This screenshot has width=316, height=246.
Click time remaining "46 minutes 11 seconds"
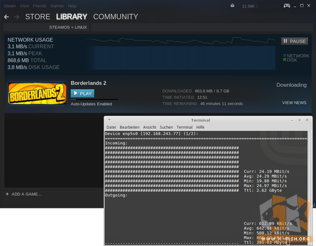coord(222,104)
